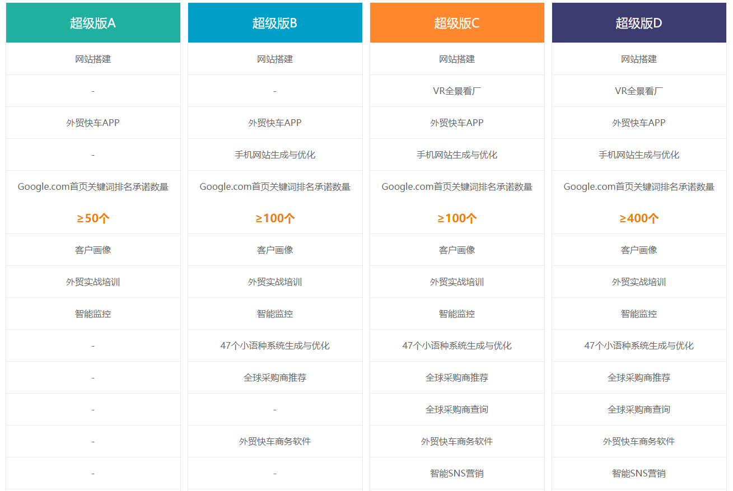Click 全球采购商推荐 under 超级版D

coord(639,377)
